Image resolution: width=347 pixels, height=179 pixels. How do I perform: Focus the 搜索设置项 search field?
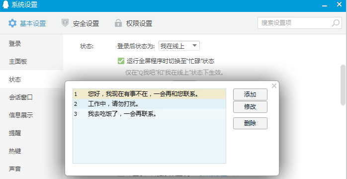click(x=300, y=23)
